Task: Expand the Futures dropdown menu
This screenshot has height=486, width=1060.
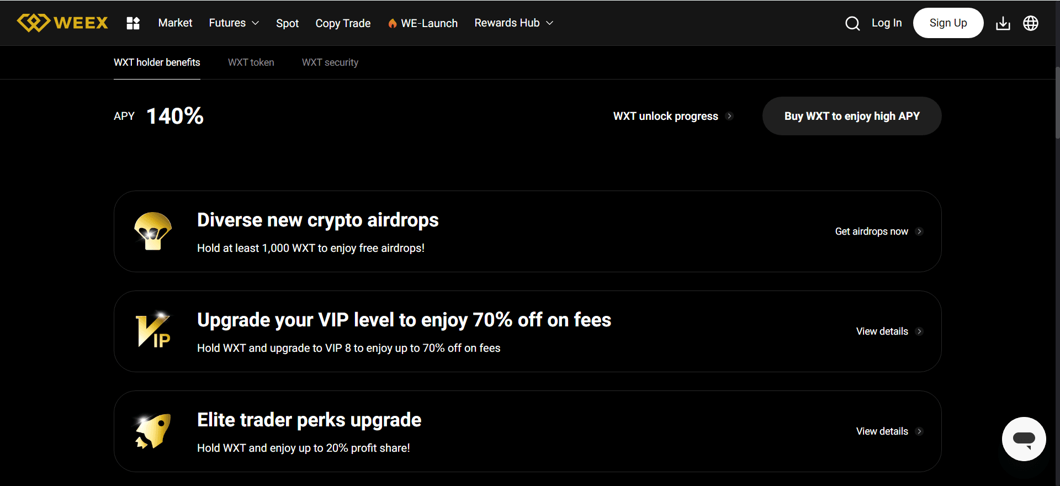Action: pyautogui.click(x=234, y=23)
